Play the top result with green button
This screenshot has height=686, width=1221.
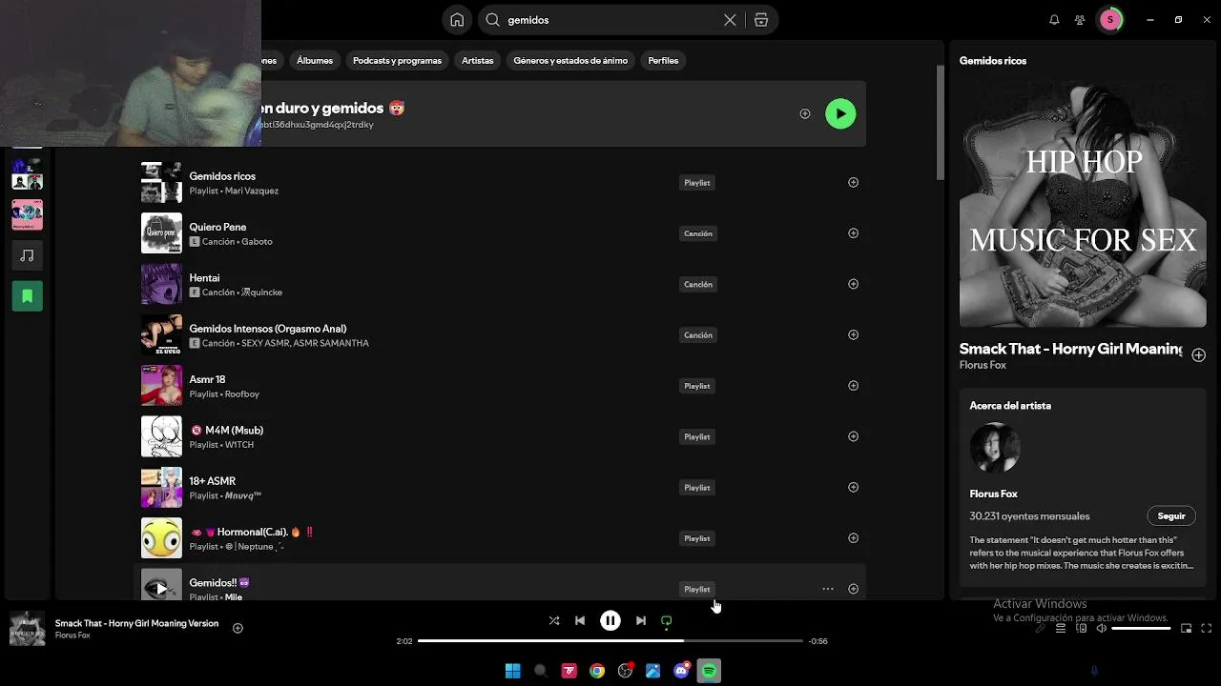pyautogui.click(x=840, y=113)
